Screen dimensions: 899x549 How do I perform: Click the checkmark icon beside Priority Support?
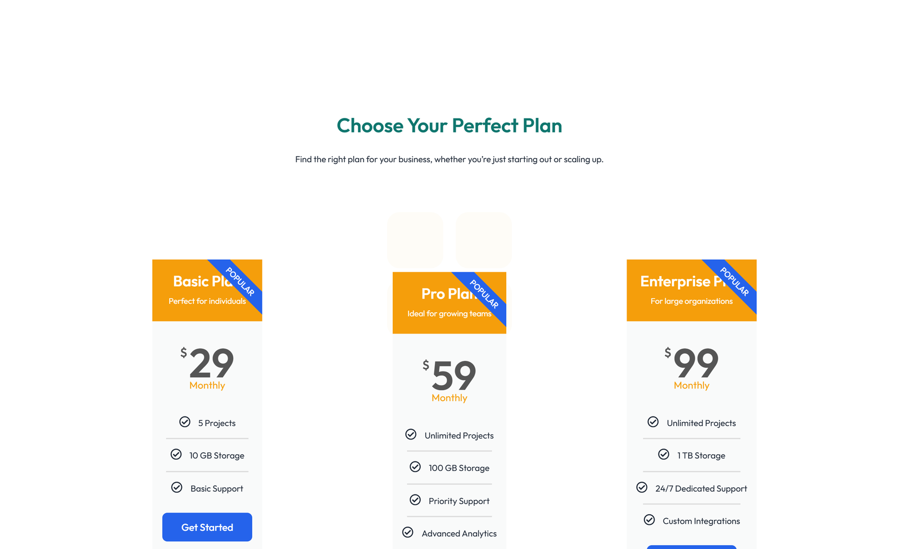click(x=415, y=500)
